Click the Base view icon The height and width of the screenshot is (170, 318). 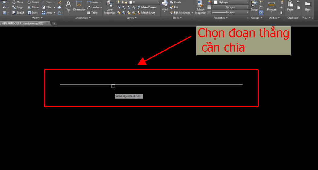click(308, 6)
